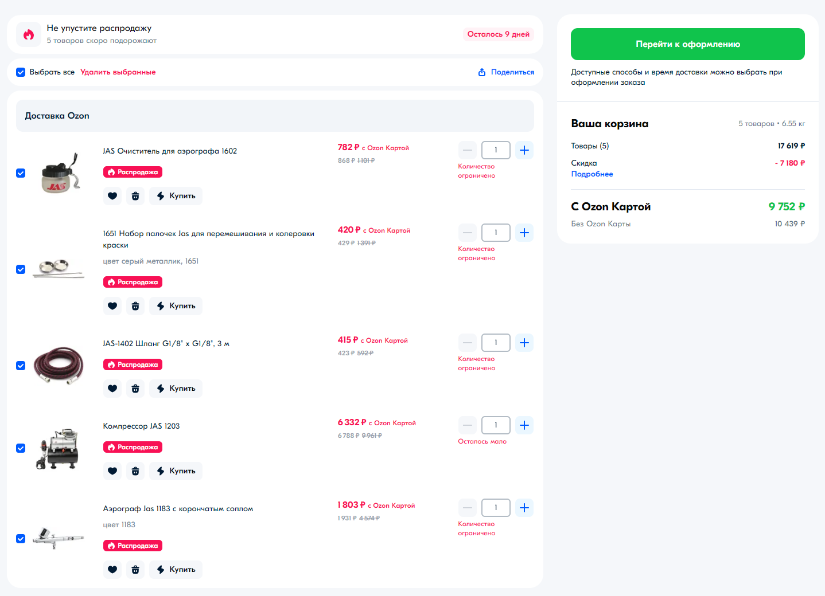
Task: Decrease quantity of Компрессор JAS 1203
Action: click(x=468, y=425)
